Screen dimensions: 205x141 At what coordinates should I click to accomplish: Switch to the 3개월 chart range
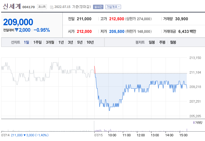coord(50,42)
